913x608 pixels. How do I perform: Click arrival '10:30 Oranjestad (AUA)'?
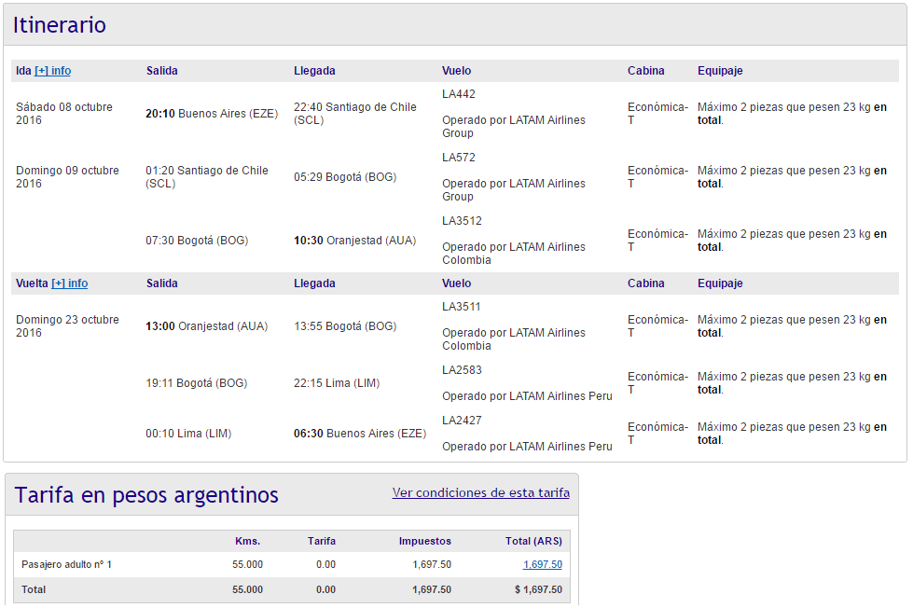click(x=355, y=241)
